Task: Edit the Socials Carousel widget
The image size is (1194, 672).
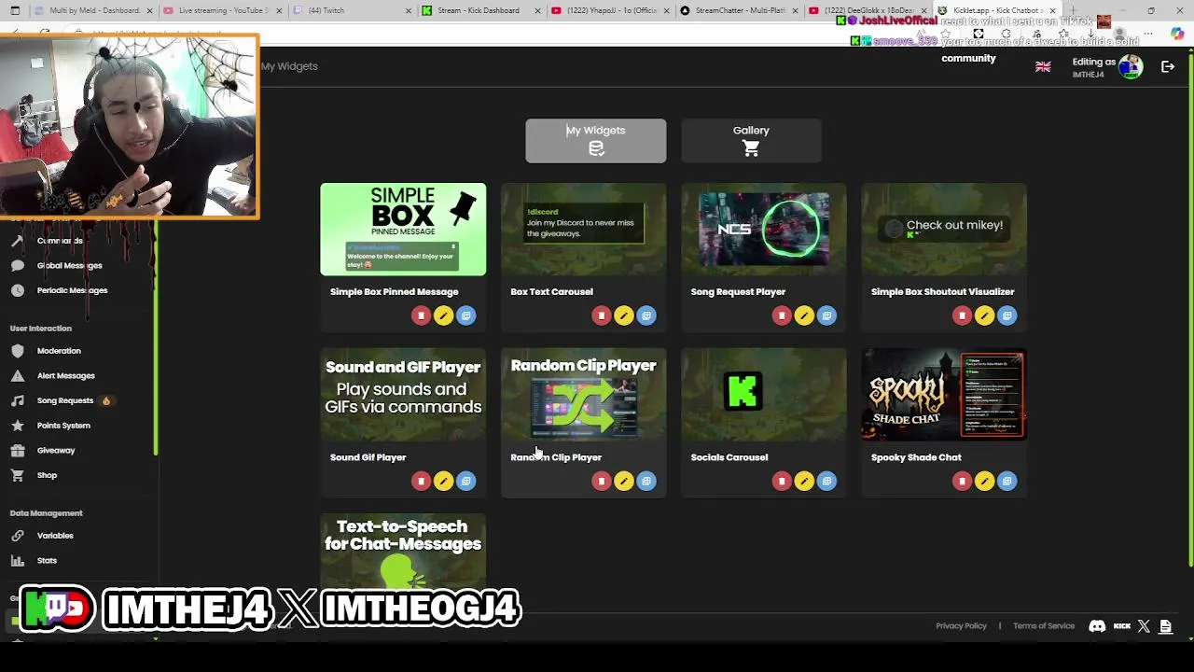Action: coord(803,481)
